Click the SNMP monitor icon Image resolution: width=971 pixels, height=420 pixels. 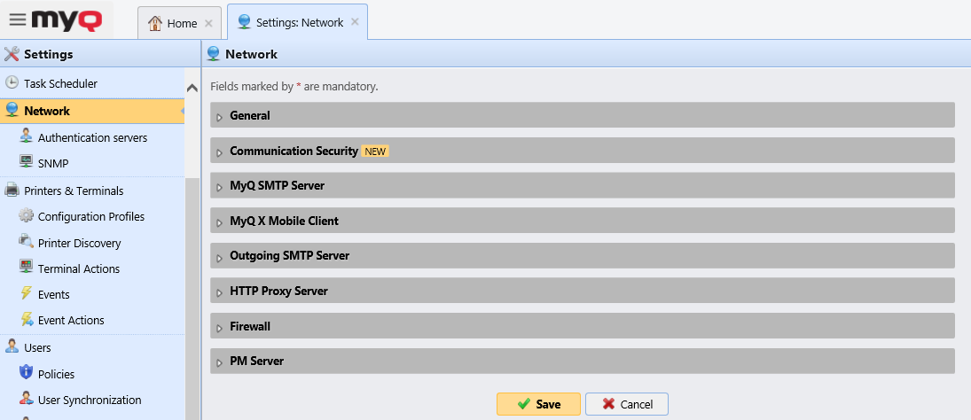(x=26, y=163)
